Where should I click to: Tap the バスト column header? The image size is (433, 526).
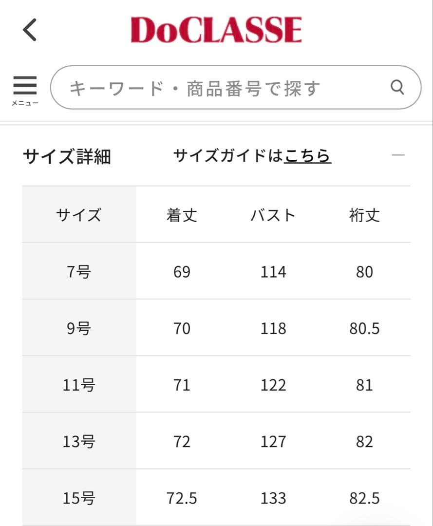273,215
